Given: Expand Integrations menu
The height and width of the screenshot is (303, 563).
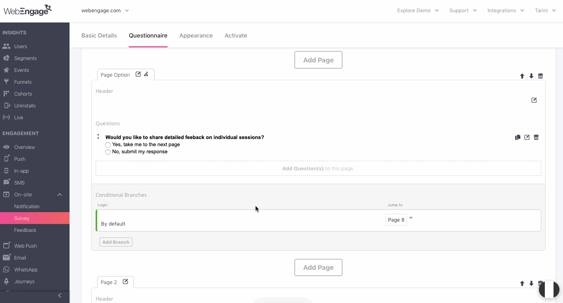Looking at the screenshot, I should pos(506,10).
